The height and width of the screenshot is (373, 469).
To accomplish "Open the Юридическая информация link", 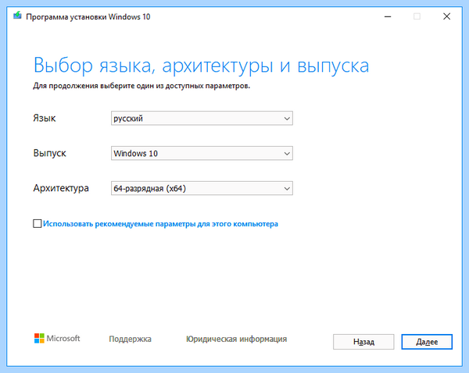I will pos(237,339).
